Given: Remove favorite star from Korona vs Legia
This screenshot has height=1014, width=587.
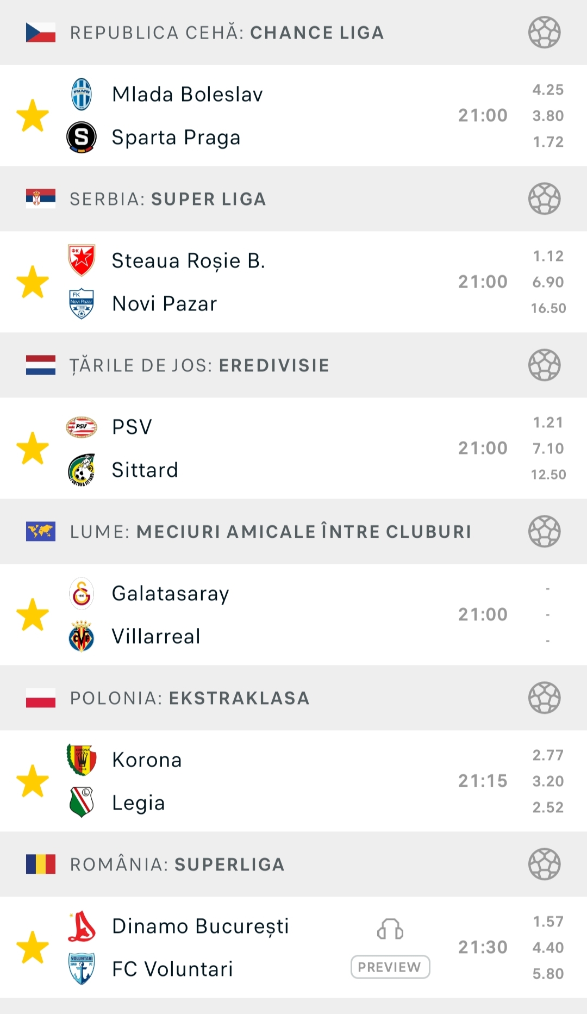Looking at the screenshot, I should (33, 781).
